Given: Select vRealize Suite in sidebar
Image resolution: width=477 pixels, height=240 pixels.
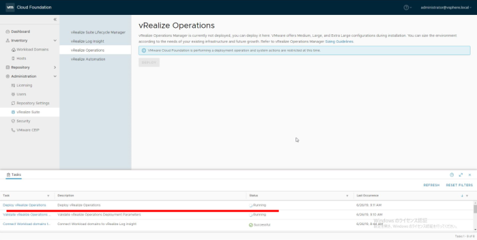Looking at the screenshot, I should click(x=28, y=112).
